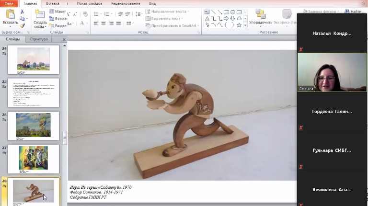Open the Заливка фигуры shape fill

[321, 11]
